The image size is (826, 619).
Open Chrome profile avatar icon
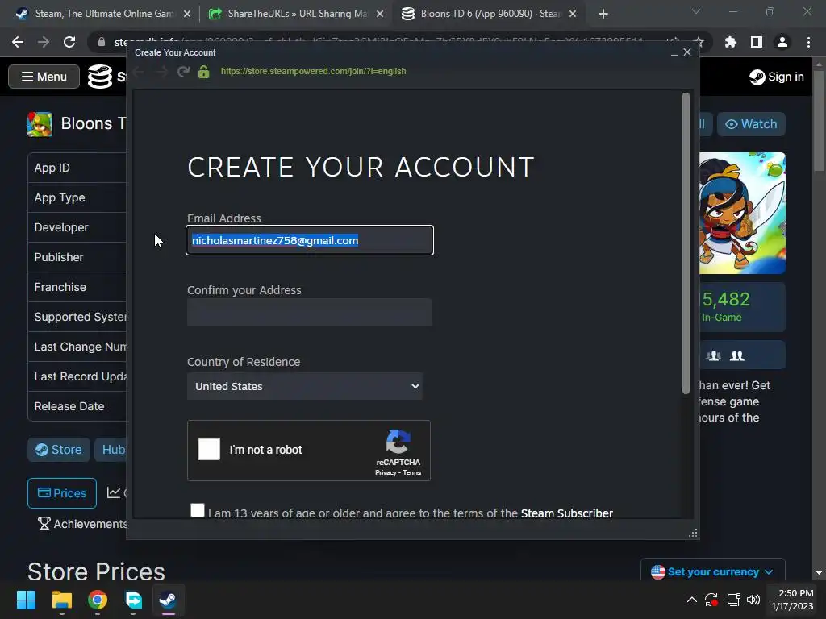tap(782, 42)
